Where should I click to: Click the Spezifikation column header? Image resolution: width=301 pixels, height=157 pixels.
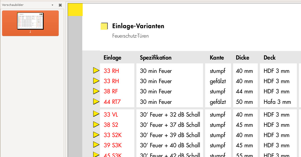(155, 58)
